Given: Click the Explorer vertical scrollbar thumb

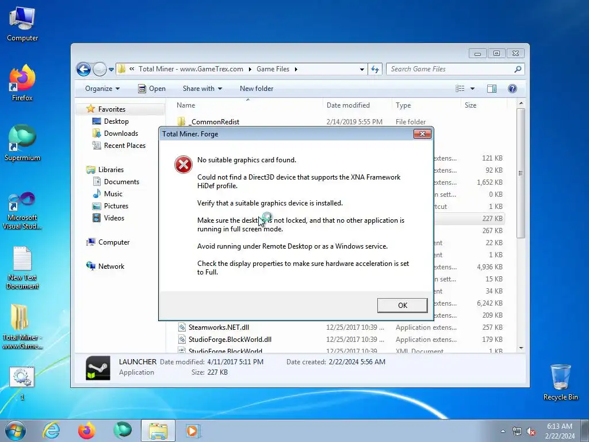Looking at the screenshot, I should [x=521, y=173].
